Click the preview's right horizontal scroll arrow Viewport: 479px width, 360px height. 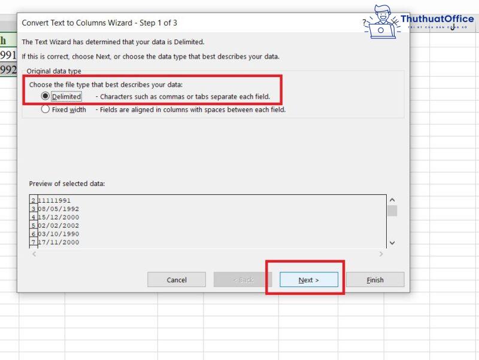click(381, 254)
